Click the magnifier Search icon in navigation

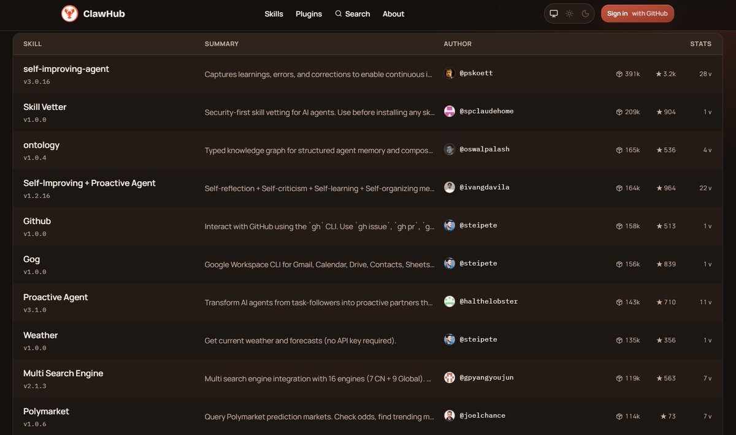pyautogui.click(x=338, y=13)
